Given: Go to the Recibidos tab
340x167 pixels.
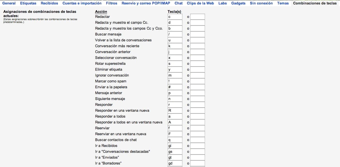Looking at the screenshot, I should point(49,3).
